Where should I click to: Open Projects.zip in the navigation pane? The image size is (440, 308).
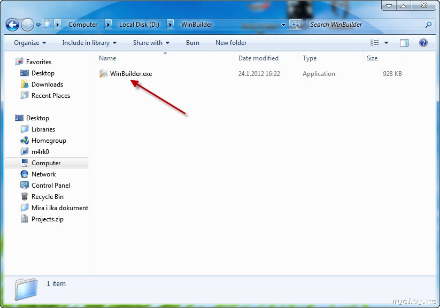point(48,219)
